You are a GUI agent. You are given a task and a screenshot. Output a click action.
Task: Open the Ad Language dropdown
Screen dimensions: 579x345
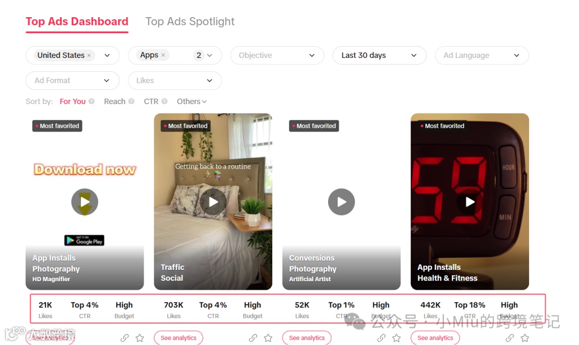(481, 55)
